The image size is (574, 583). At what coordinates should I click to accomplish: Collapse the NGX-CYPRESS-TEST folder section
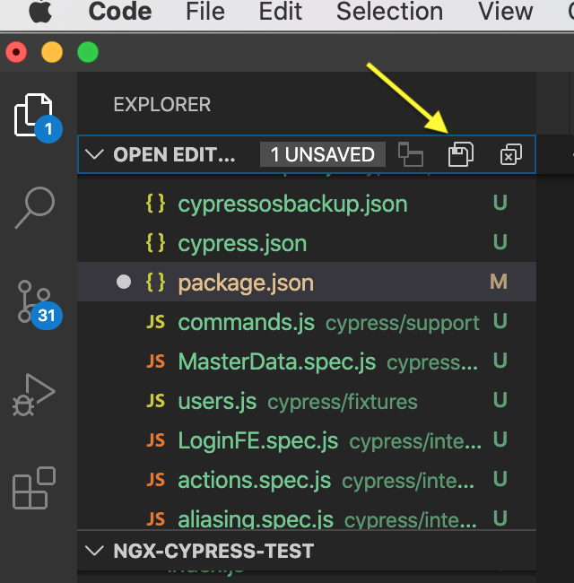click(93, 549)
